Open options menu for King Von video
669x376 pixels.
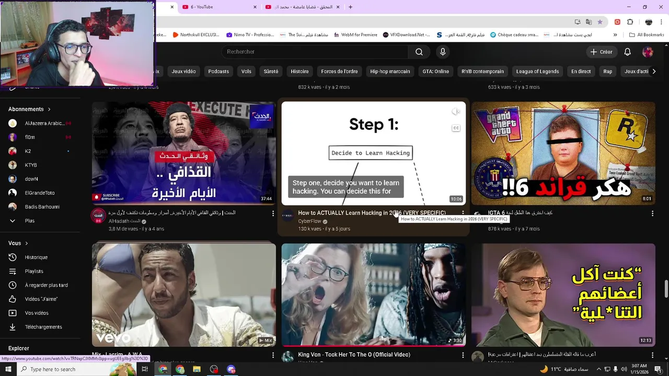[463, 355]
